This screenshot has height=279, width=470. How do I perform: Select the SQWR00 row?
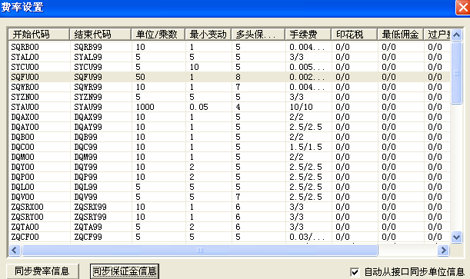(229, 87)
